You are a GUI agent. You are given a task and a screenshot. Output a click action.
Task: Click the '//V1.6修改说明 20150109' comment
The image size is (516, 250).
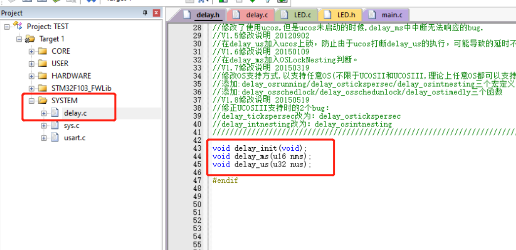[x=261, y=52]
